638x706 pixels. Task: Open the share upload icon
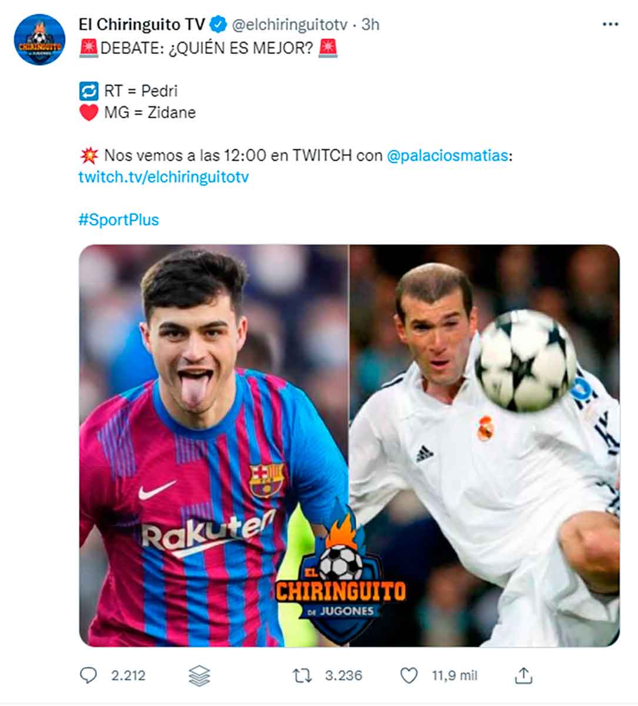(x=523, y=675)
